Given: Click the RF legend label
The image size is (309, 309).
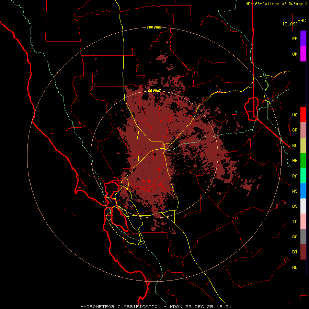Looking at the screenshot, I should (295, 38).
